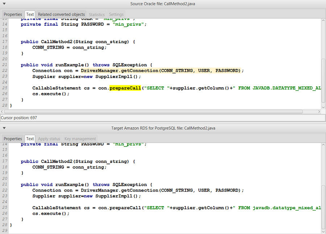
Task: Collapse the Source Oracle file panel
Action: pos(4,4)
